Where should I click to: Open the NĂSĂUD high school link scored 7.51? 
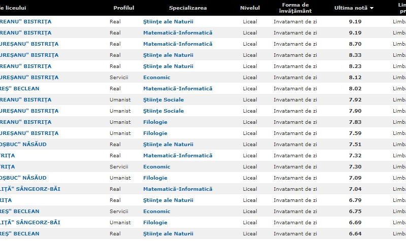click(x=23, y=144)
